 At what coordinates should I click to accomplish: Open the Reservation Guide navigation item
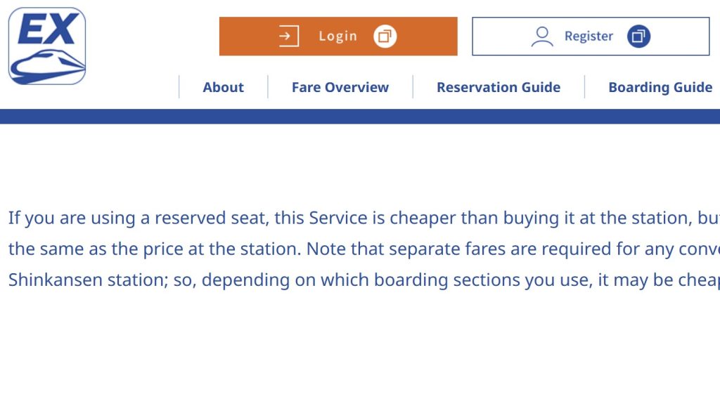point(498,88)
